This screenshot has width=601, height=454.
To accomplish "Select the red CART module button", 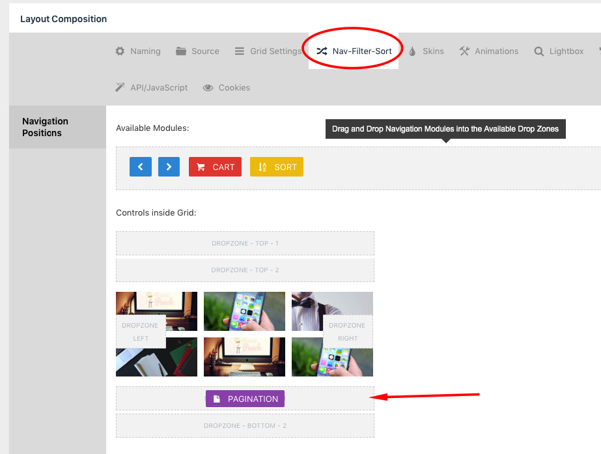I will pos(215,167).
